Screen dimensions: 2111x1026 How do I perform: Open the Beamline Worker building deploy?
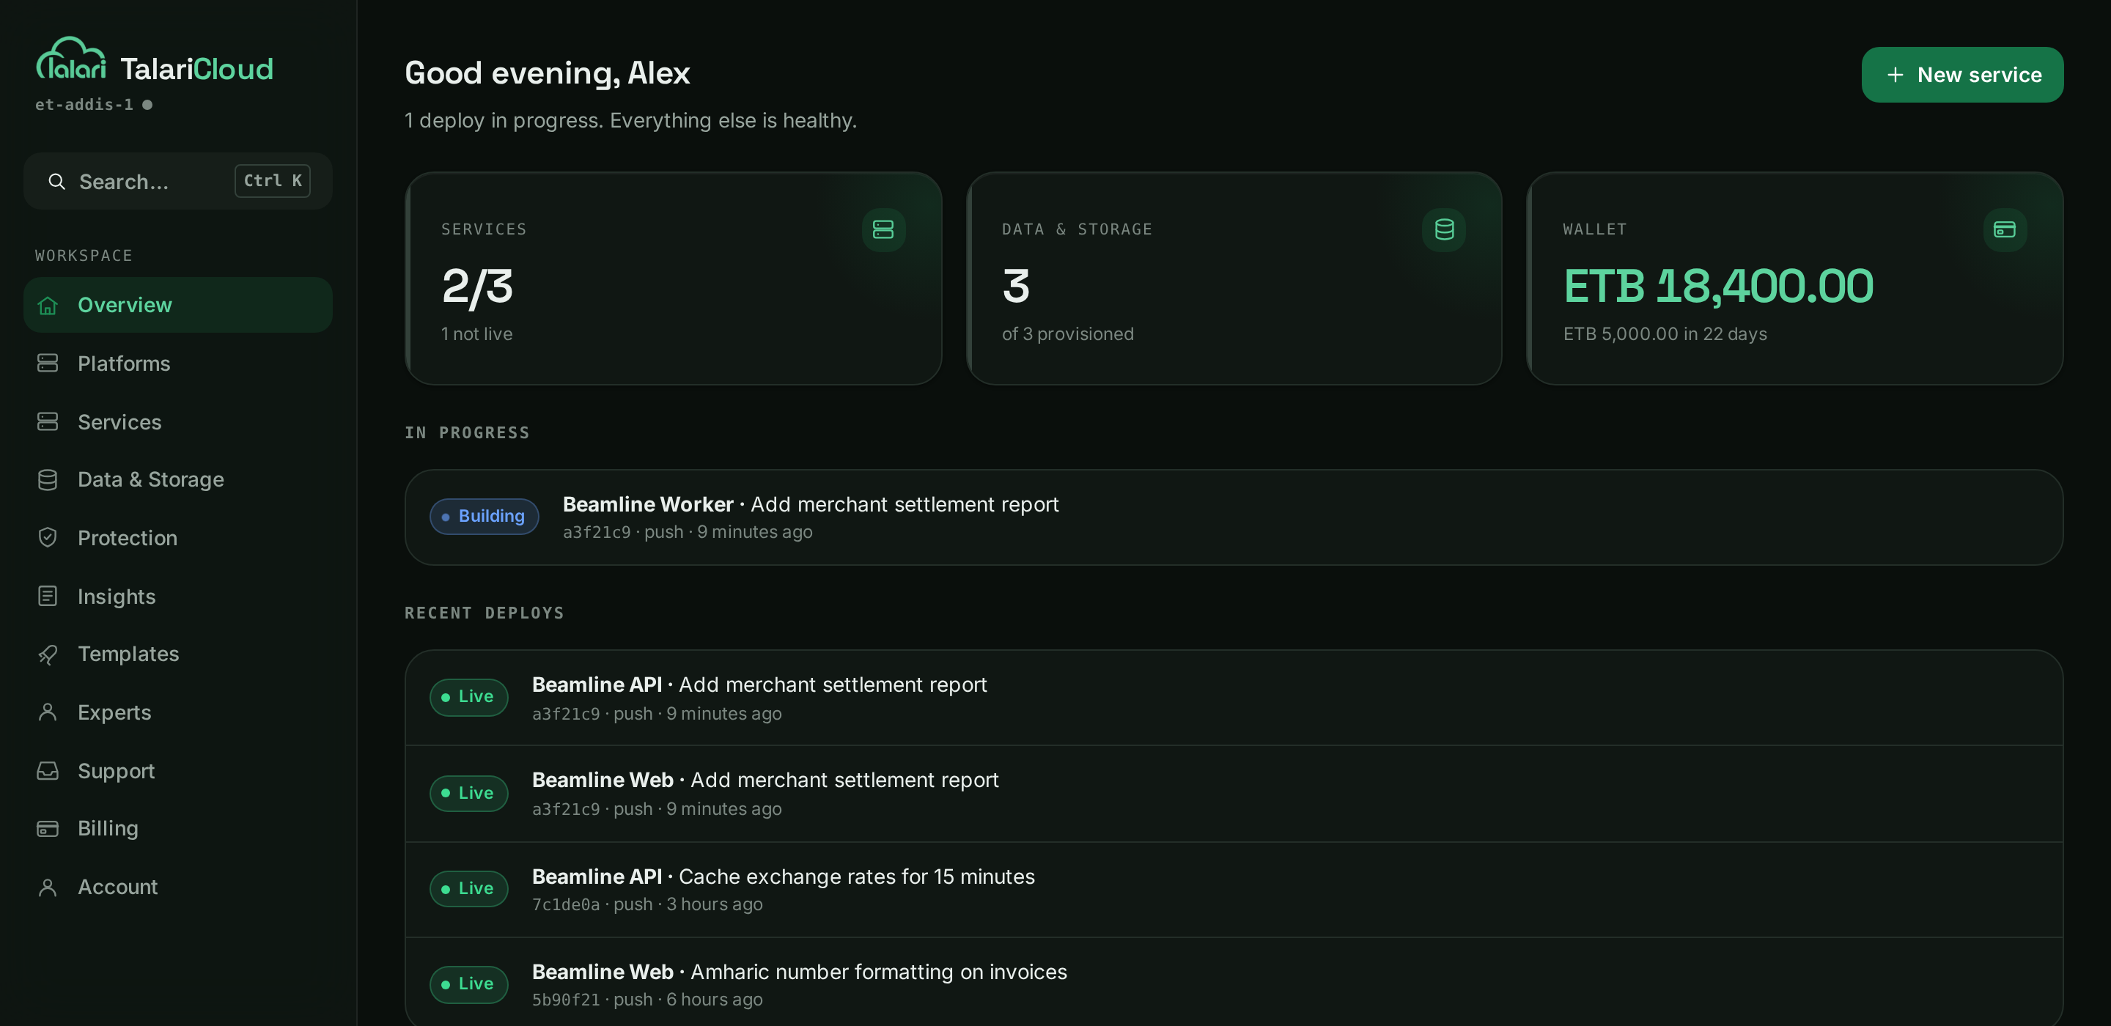(1234, 517)
